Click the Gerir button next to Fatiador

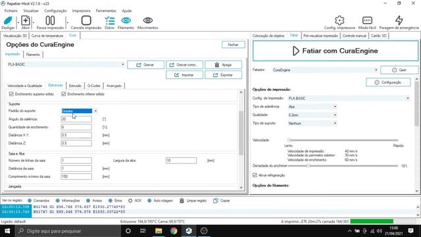point(399,70)
